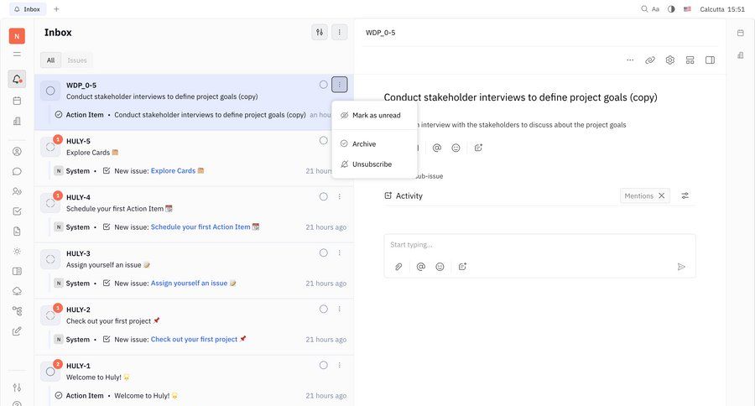Open the HULY-3 row three-dots menu

(x=340, y=252)
